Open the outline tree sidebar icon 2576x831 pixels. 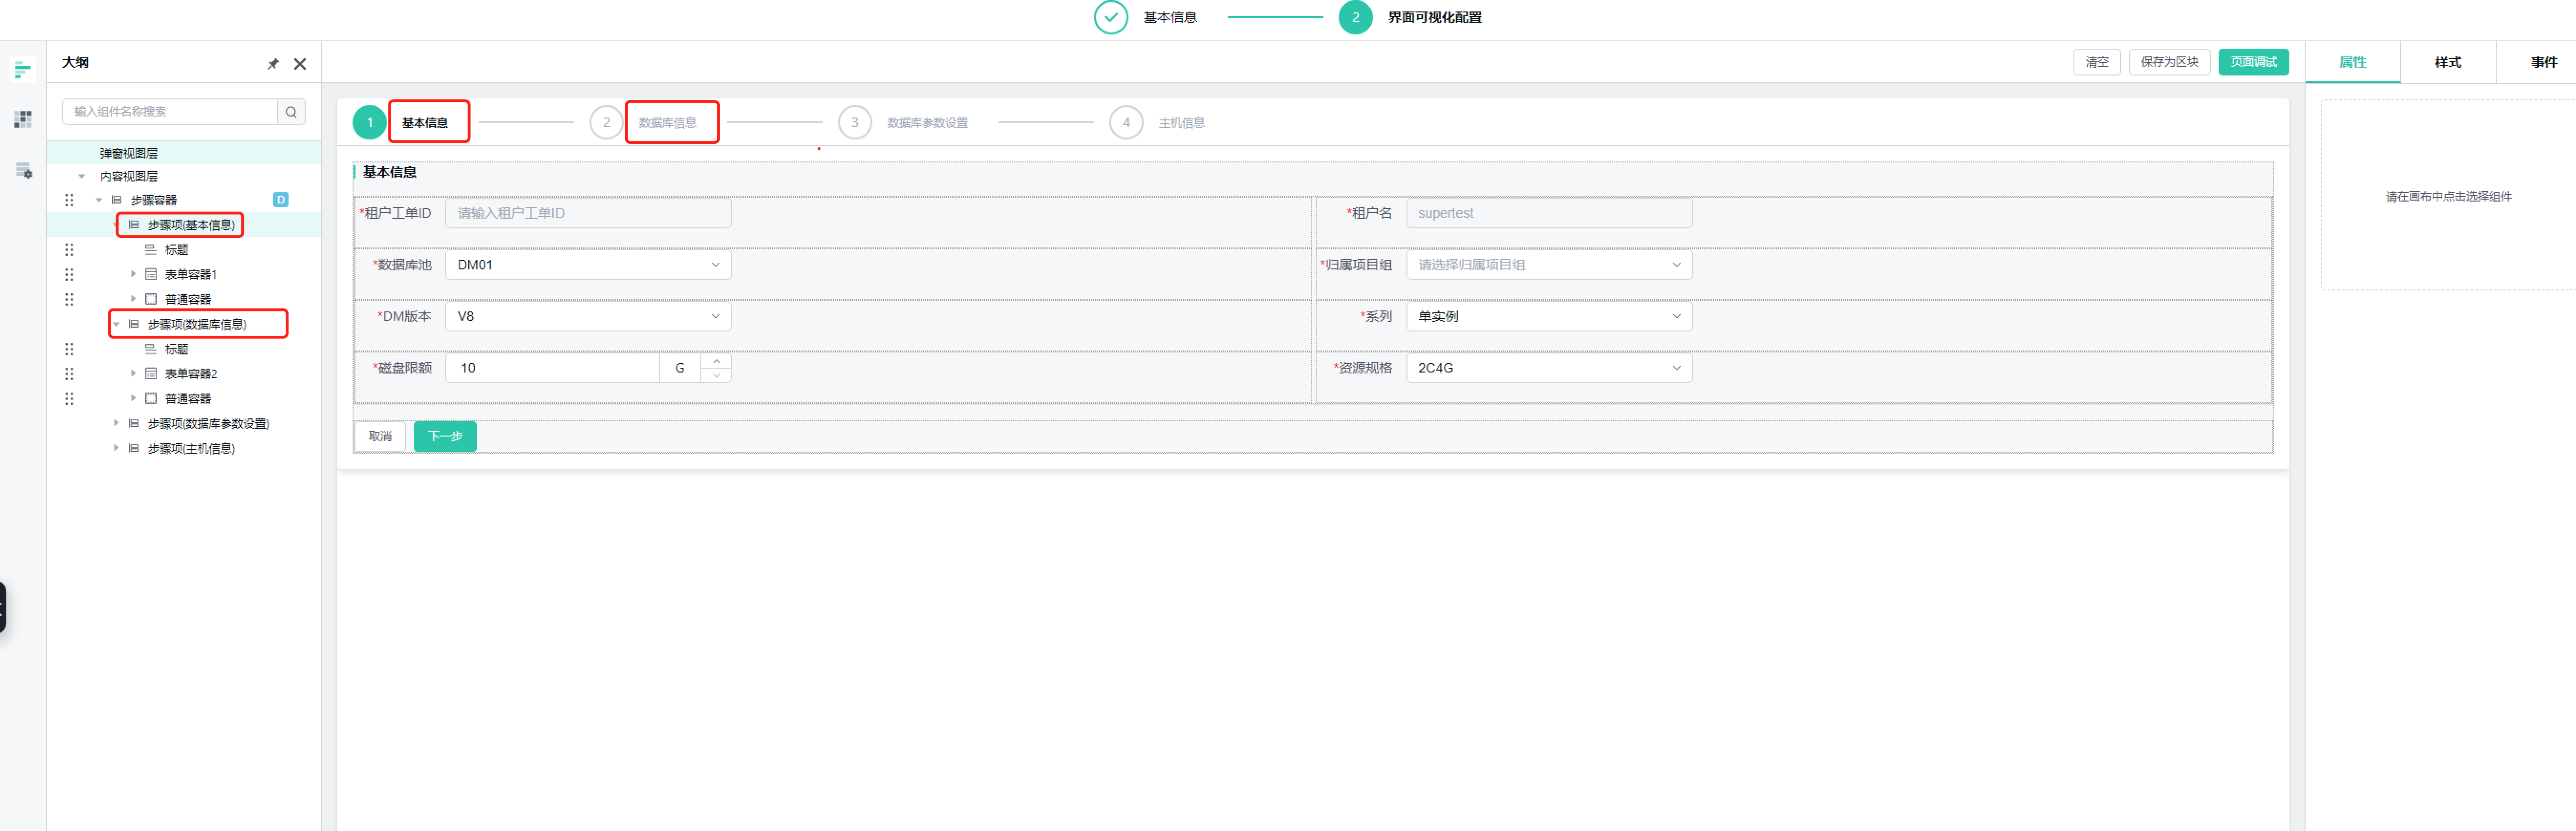click(x=22, y=70)
